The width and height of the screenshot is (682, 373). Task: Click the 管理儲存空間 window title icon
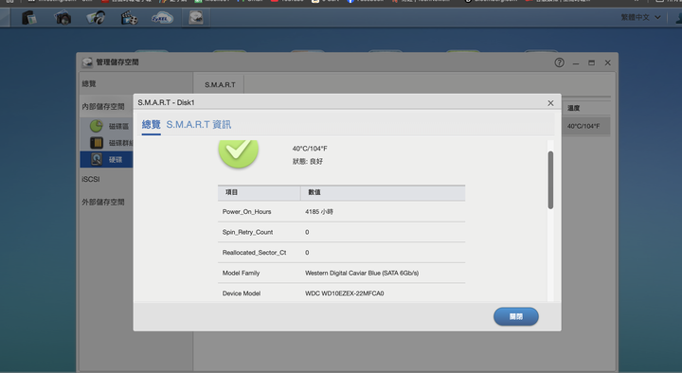tap(87, 62)
